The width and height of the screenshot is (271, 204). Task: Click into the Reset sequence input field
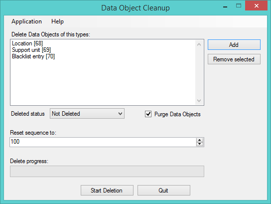[x=103, y=142]
